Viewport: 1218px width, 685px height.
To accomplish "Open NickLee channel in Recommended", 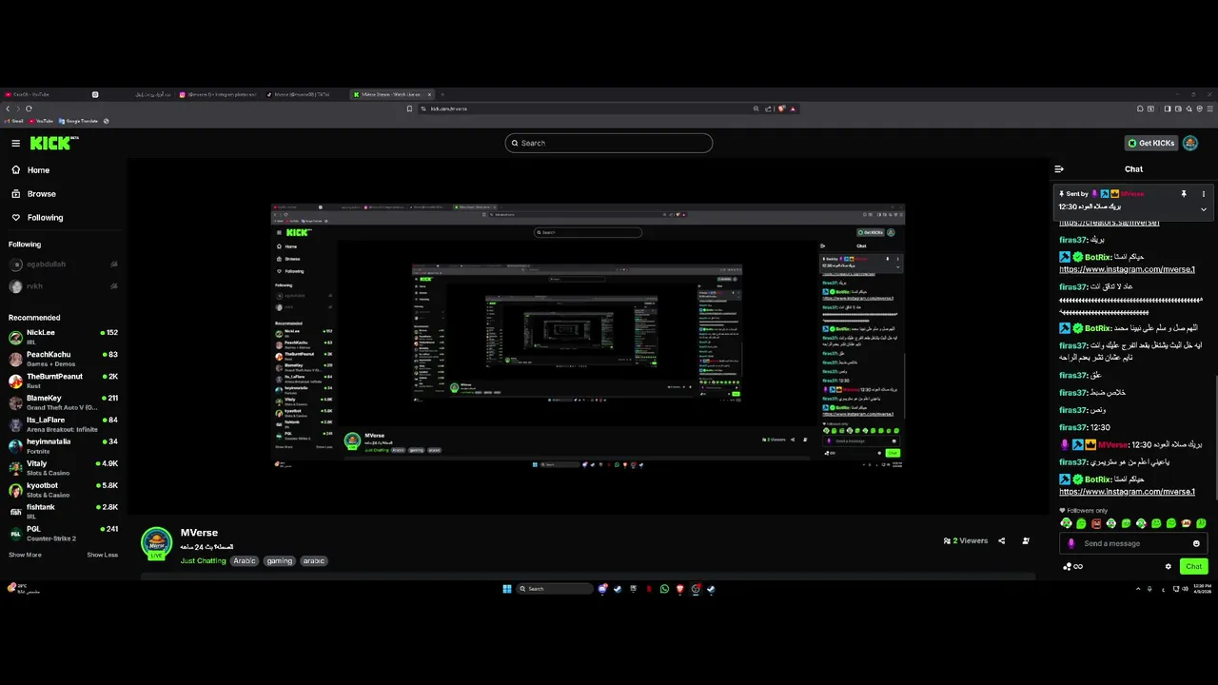I will (x=63, y=337).
